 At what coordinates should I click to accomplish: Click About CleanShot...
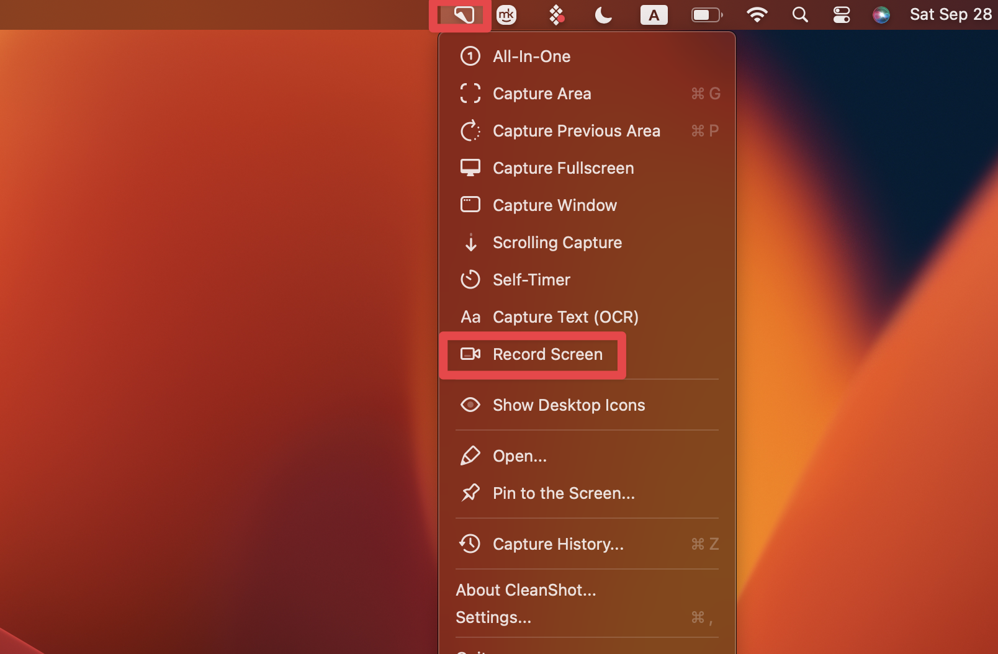[x=526, y=589]
